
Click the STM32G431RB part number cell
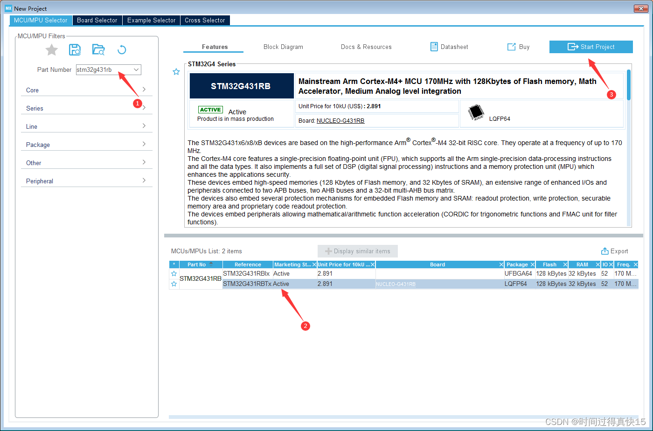pos(201,278)
